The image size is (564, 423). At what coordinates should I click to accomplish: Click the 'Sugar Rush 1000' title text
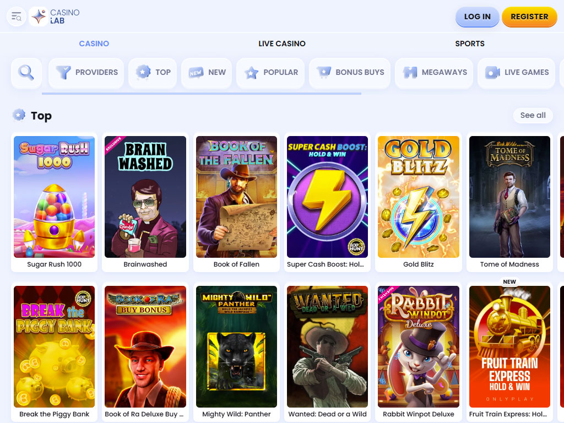(55, 264)
